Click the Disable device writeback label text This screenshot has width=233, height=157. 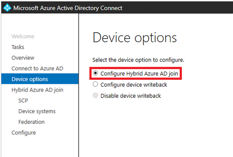[130, 96]
